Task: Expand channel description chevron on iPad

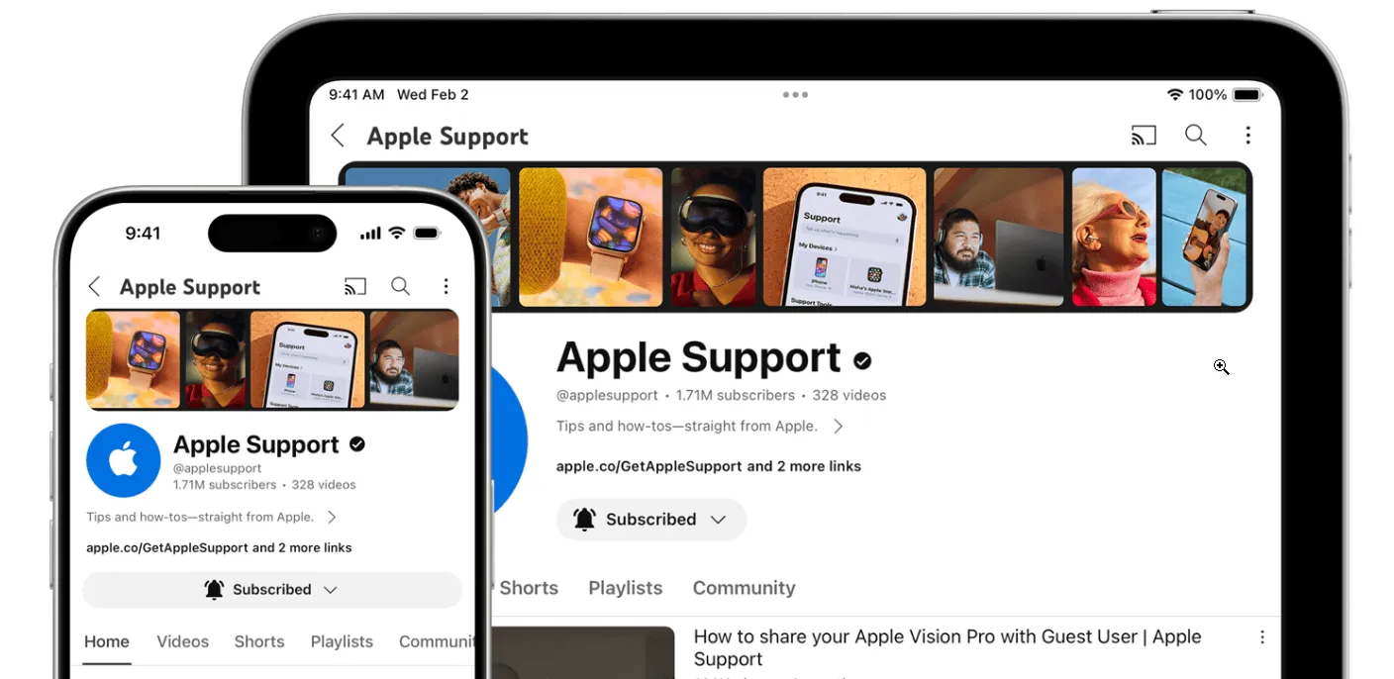Action: (x=838, y=427)
